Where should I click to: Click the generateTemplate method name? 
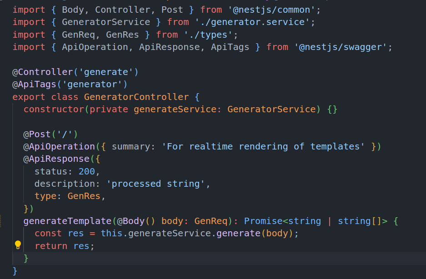(67, 221)
